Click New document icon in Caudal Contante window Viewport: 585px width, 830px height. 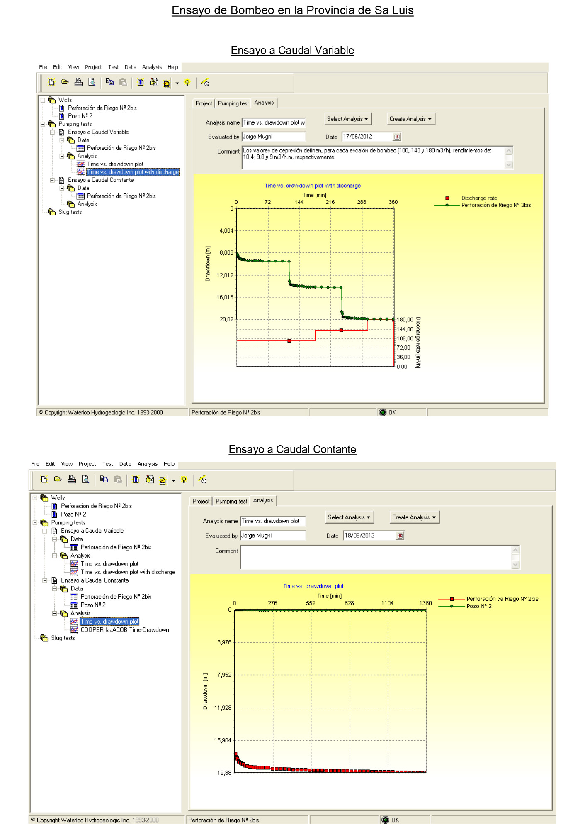pos(44,480)
